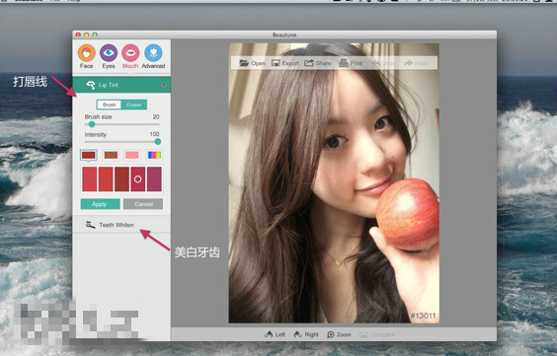Image resolution: width=557 pixels, height=356 pixels.
Task: Click the Intensity slider handle
Action: tap(158, 141)
